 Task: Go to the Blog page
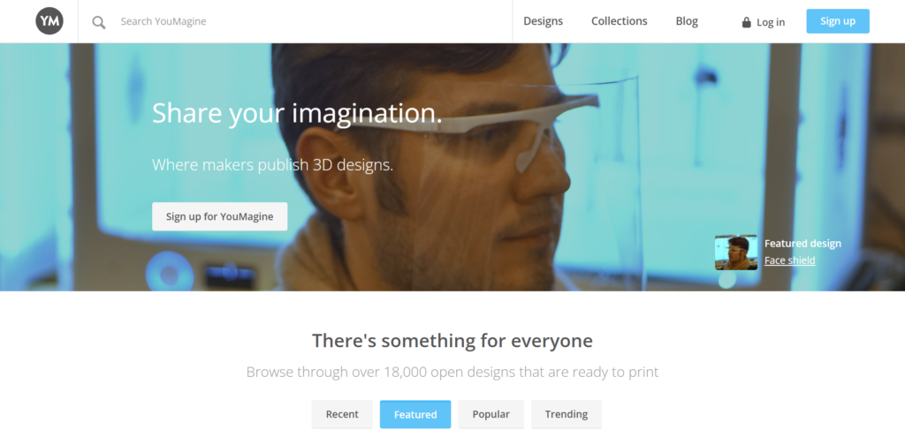click(x=687, y=21)
